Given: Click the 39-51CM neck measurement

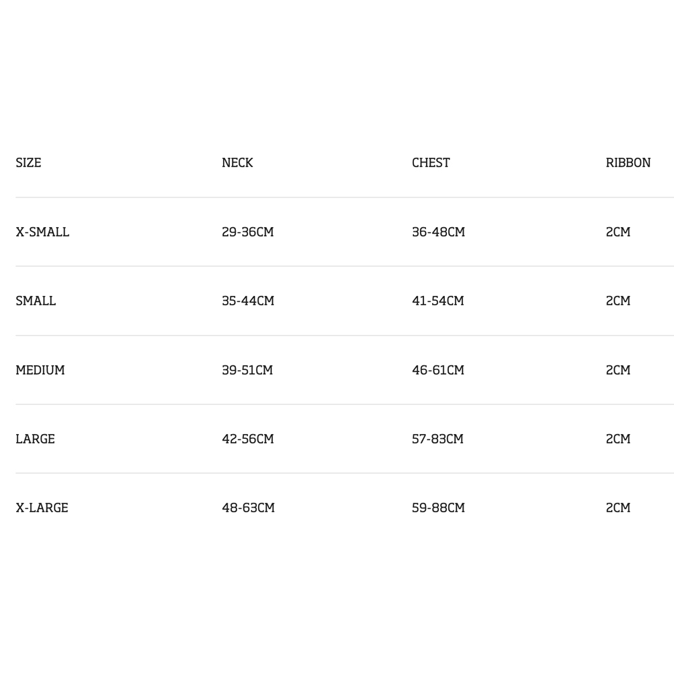Looking at the screenshot, I should point(247,369).
